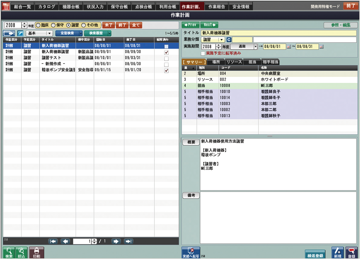Click the 登録 register icon at bottom right
This screenshot has width=360, height=259.
tap(351, 253)
